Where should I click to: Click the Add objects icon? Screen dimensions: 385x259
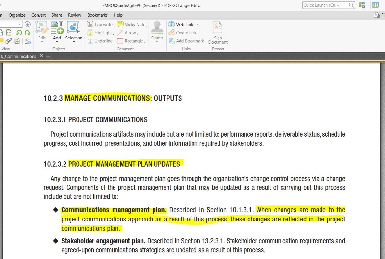pyautogui.click(x=57, y=27)
